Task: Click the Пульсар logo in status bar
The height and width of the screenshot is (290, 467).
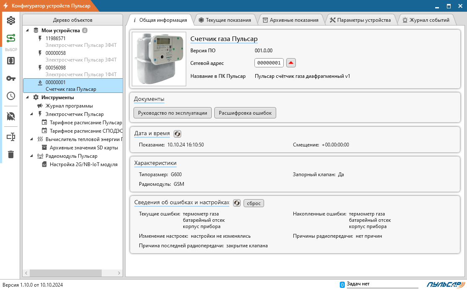Action: [446, 284]
